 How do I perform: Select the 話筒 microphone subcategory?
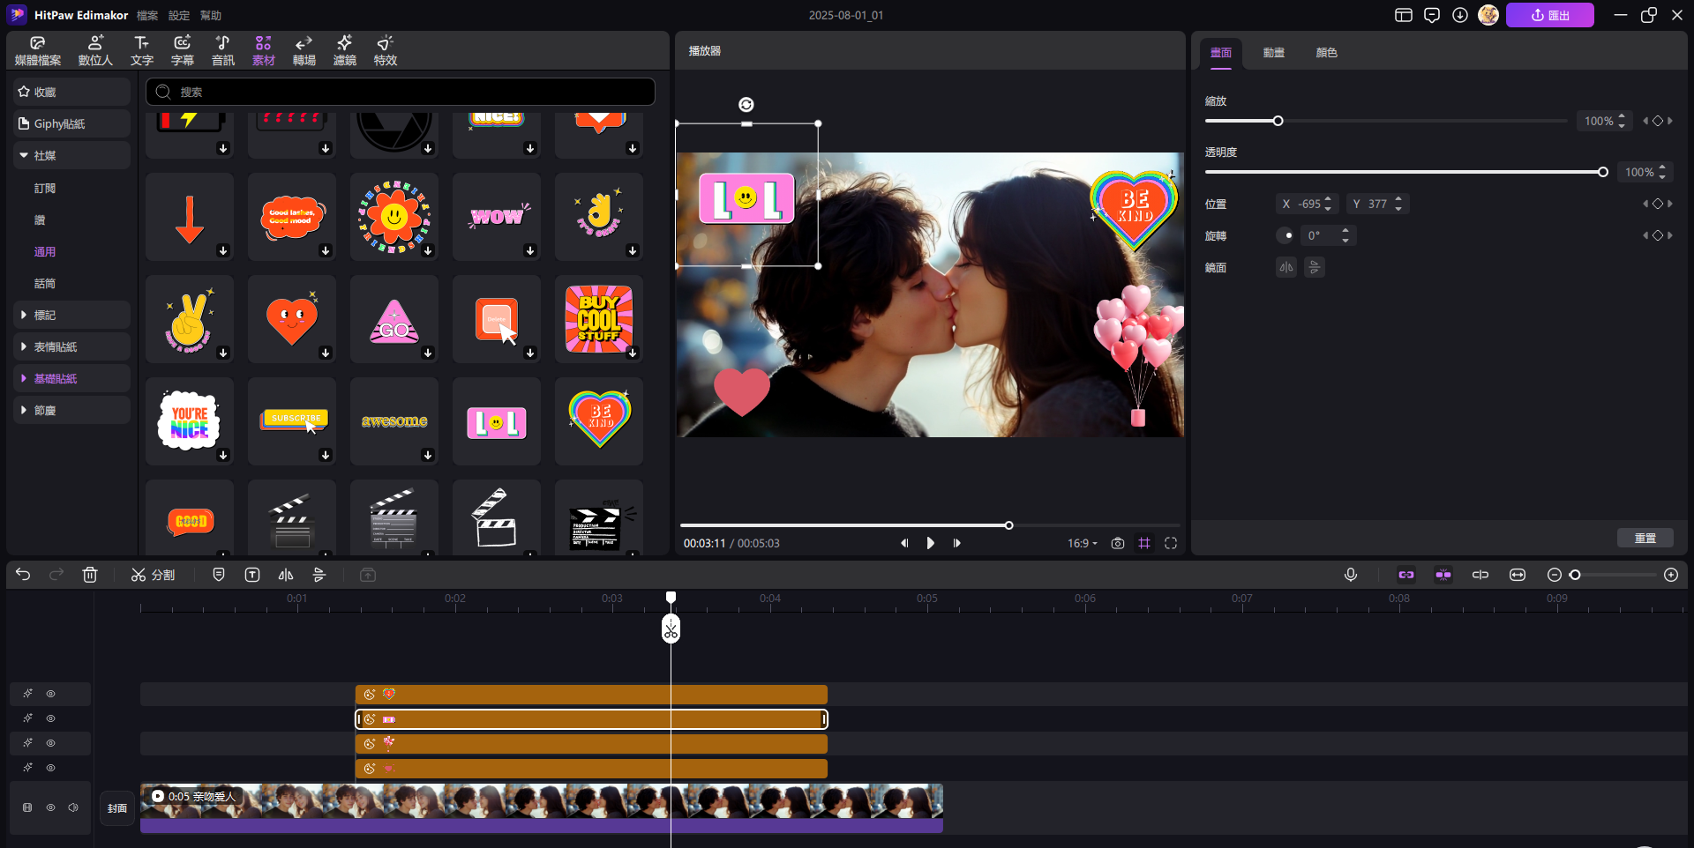click(x=45, y=283)
